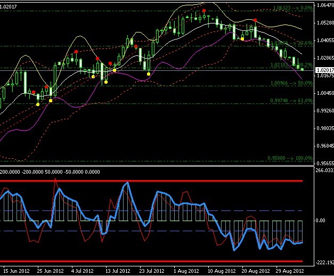Click the 1.00450 price axis label

coord(325,93)
